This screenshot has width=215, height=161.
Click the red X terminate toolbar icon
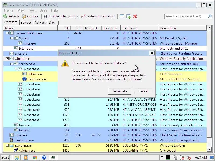click(135, 16)
